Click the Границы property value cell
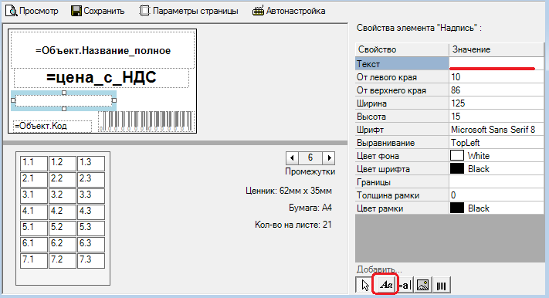Image resolution: width=549 pixels, height=298 pixels. click(x=496, y=182)
